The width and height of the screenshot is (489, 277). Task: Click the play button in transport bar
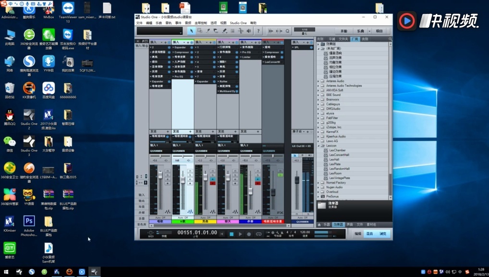[240, 234]
